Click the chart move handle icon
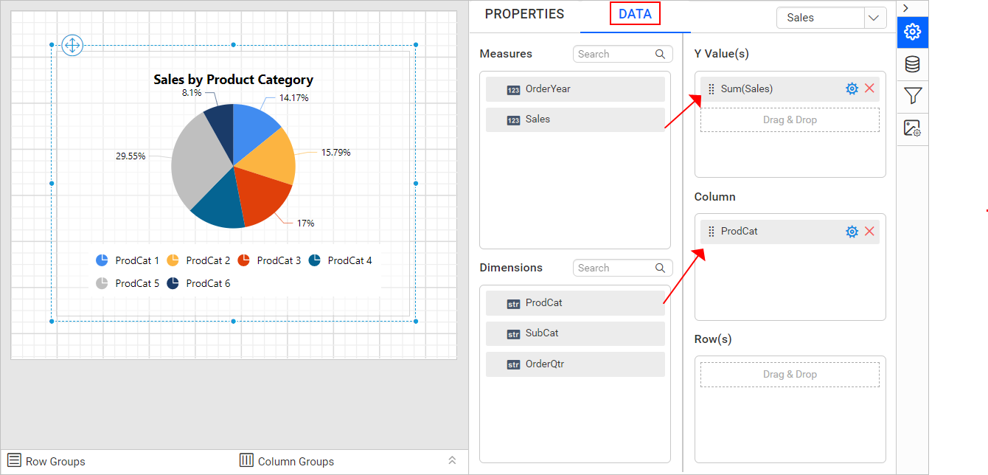 [x=72, y=45]
